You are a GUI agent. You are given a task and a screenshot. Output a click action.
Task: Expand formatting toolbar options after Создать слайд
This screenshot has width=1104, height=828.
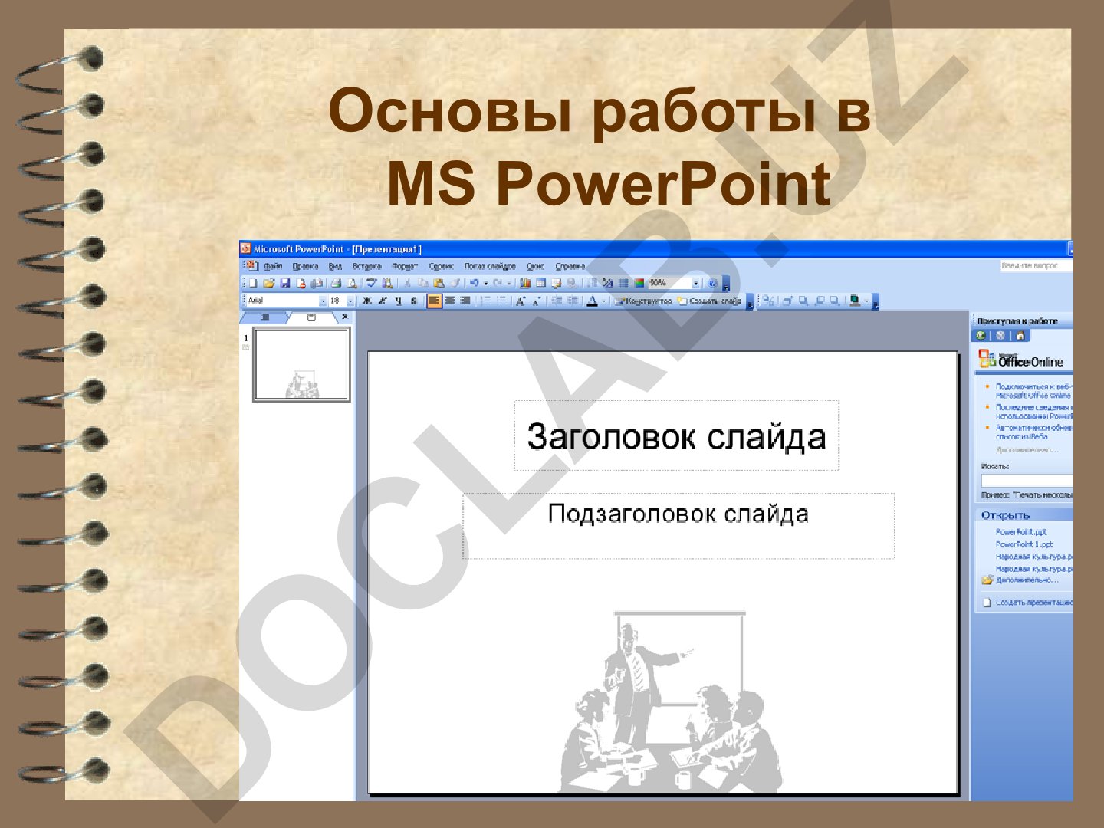[750, 302]
